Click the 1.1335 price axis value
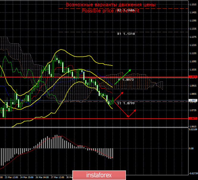The width and height of the screenshot is (198, 180). (193, 29)
